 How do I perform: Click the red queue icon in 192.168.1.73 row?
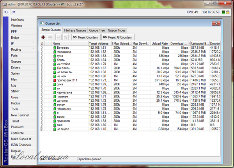(55, 80)
